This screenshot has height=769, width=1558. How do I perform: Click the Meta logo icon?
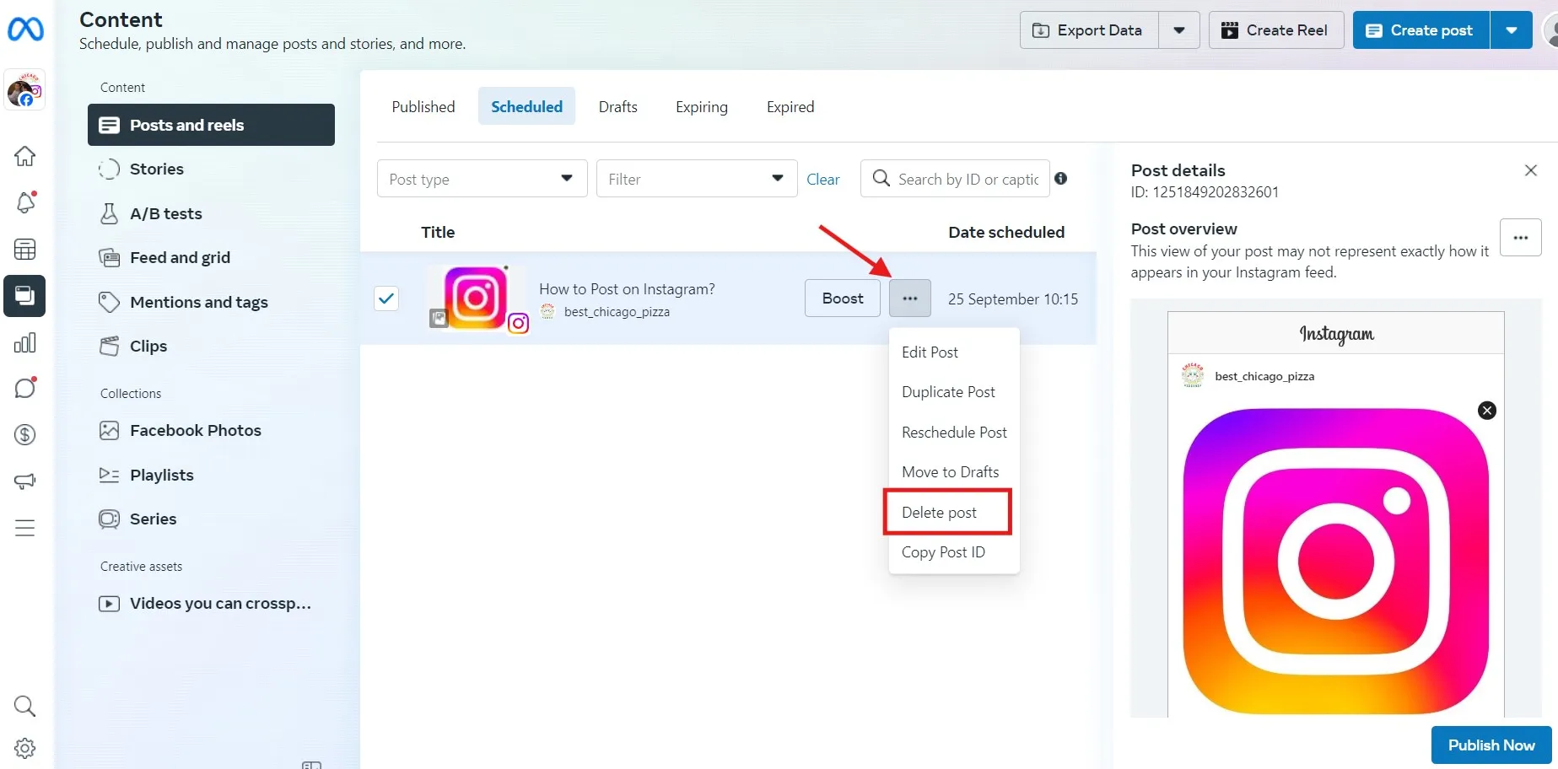(x=25, y=30)
